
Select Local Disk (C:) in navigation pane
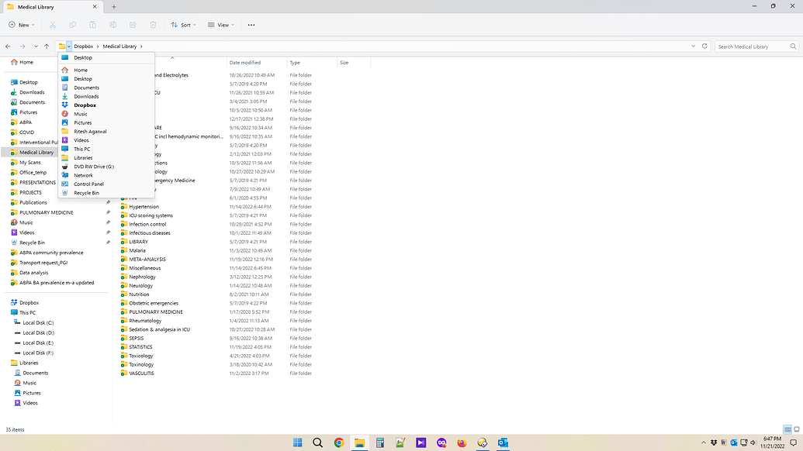(38, 322)
